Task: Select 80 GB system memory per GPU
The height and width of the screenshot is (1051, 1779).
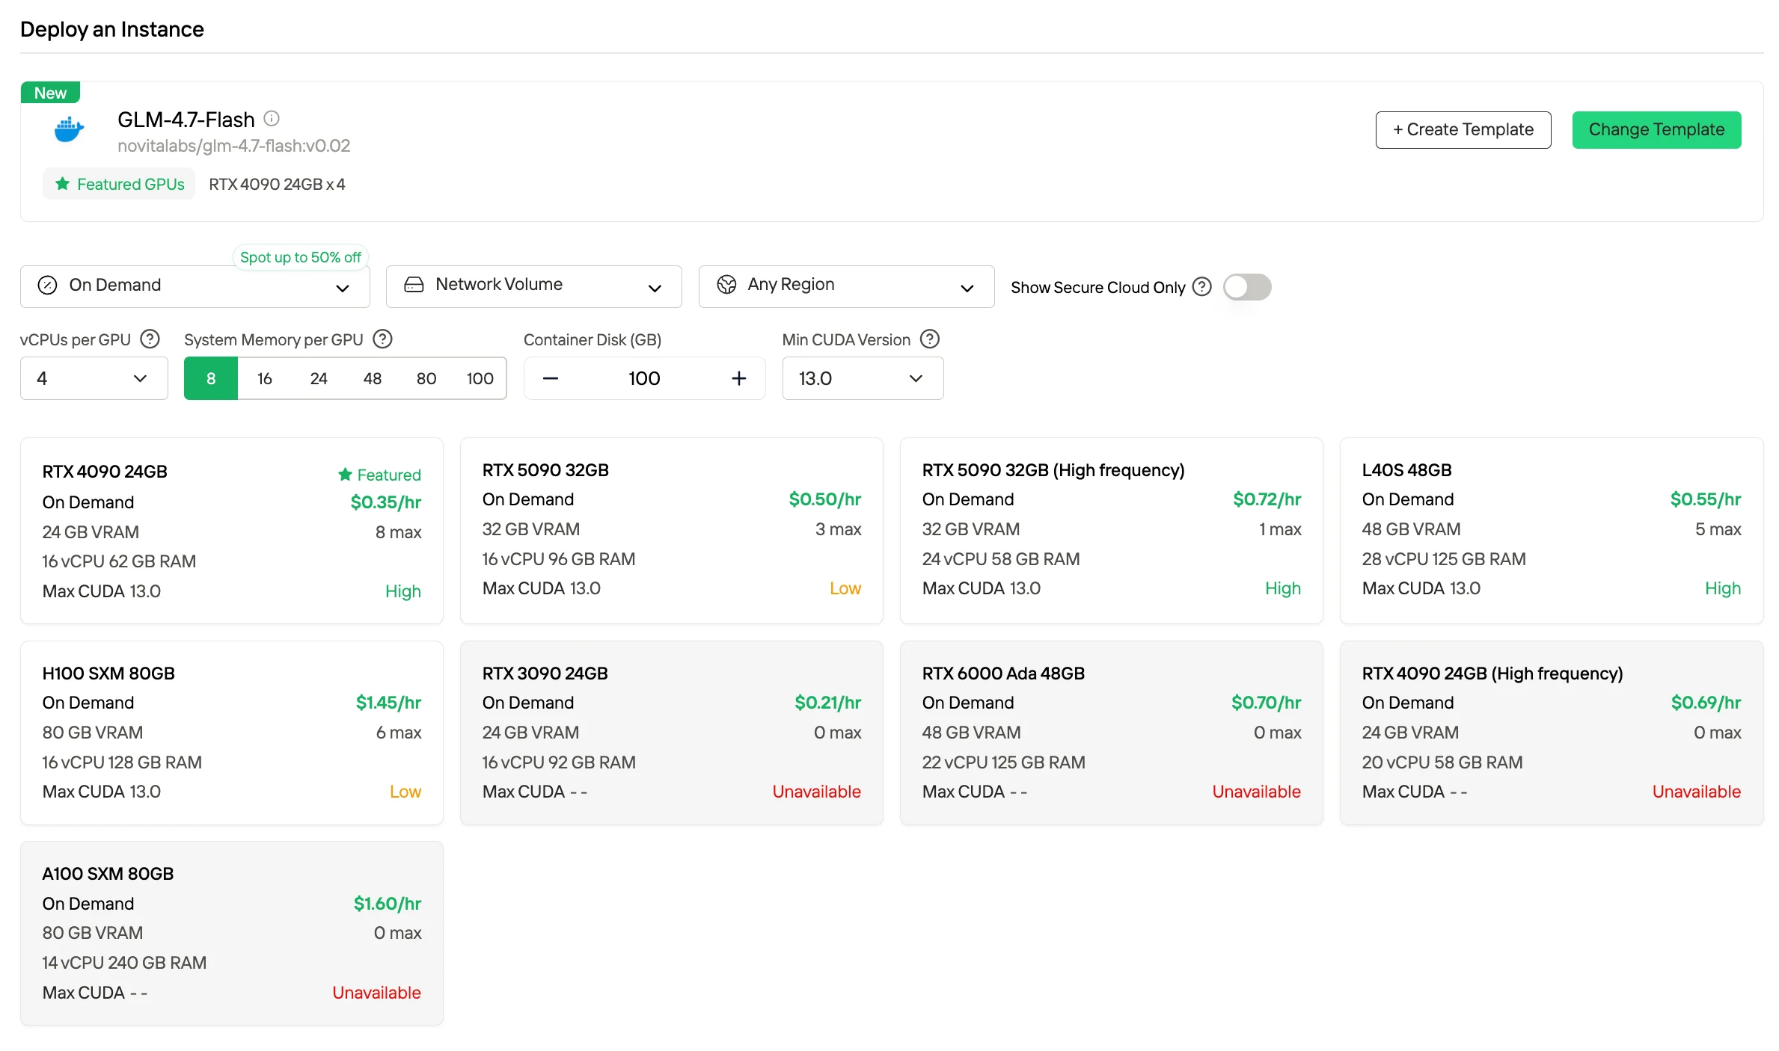Action: (426, 378)
